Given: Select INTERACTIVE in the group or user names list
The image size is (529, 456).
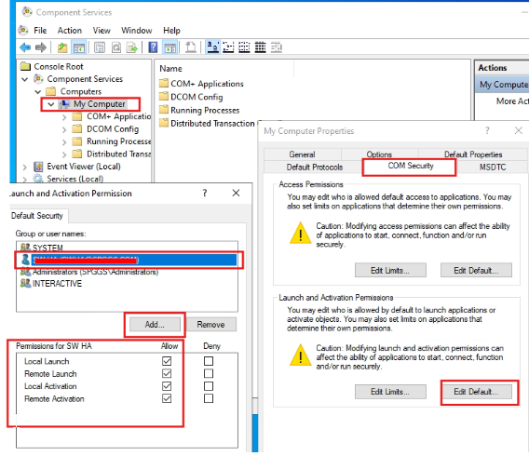Looking at the screenshot, I should click(x=57, y=284).
